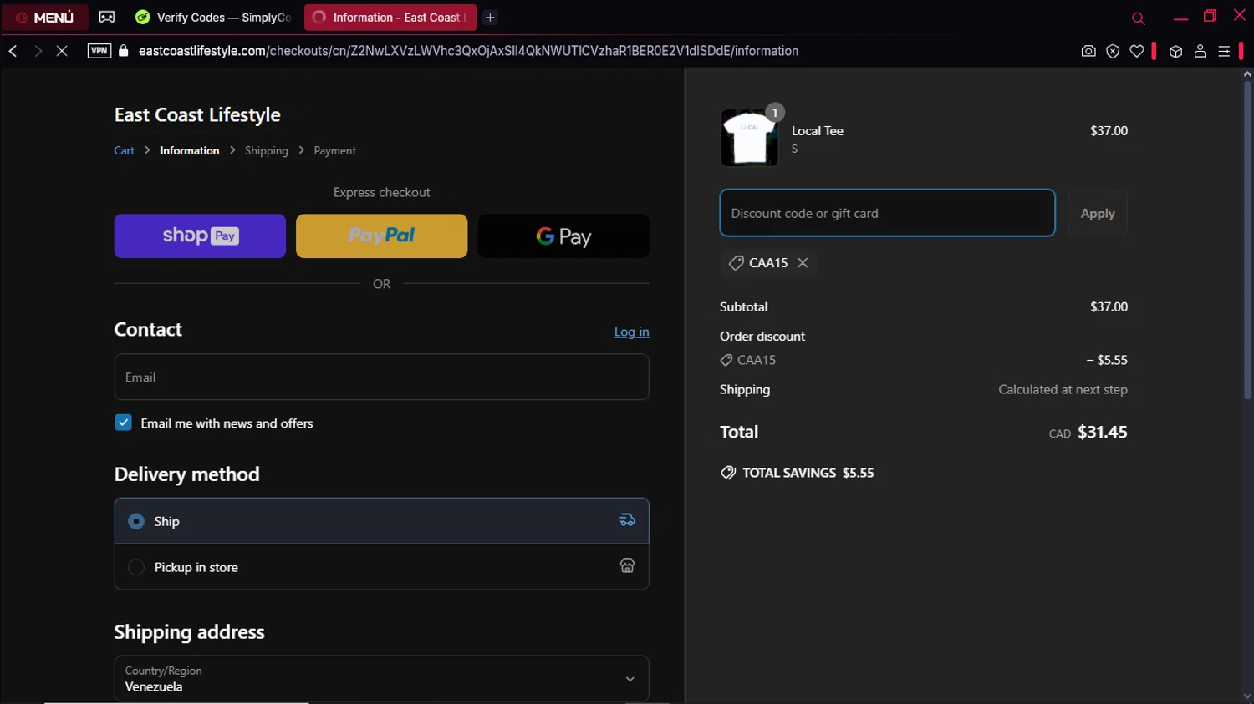Click the Total Savings tag icon

728,472
